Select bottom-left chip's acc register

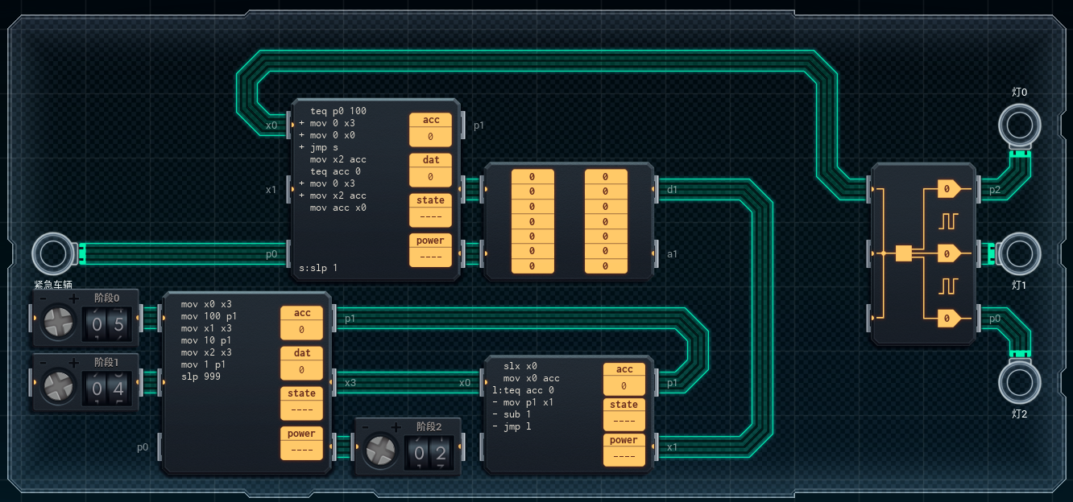coord(301,323)
